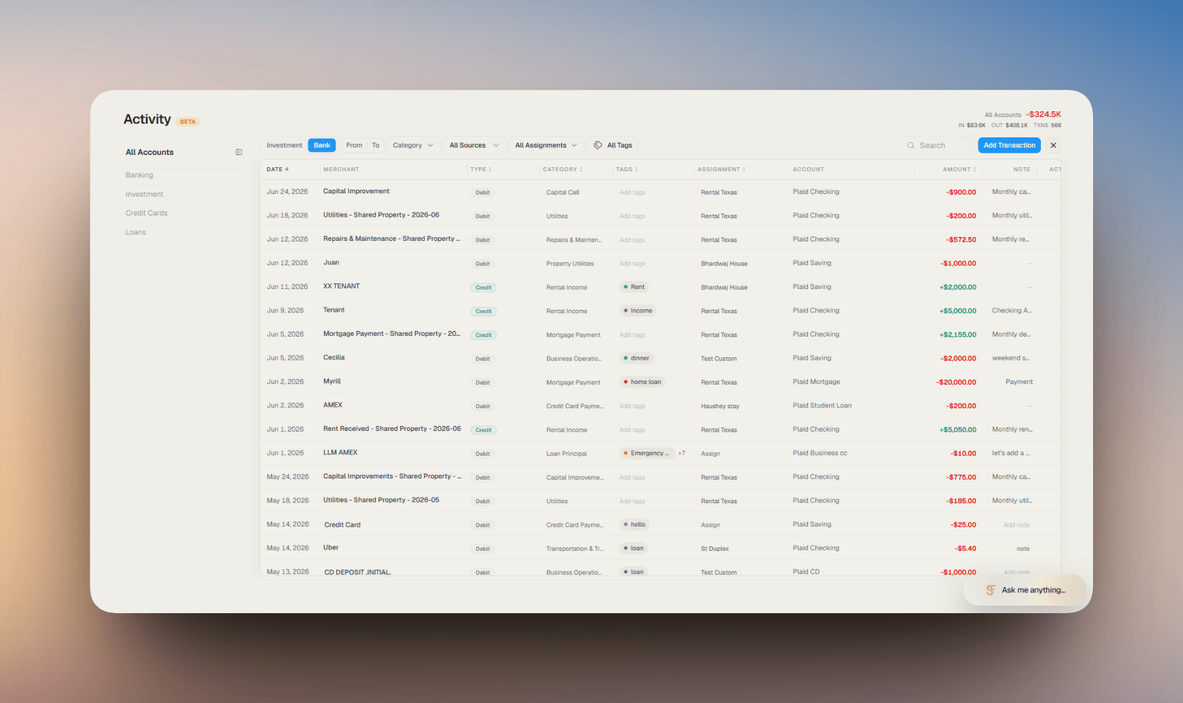Image resolution: width=1183 pixels, height=703 pixels.
Task: Open Bhardwaj House assignment on Juan row
Action: (724, 264)
